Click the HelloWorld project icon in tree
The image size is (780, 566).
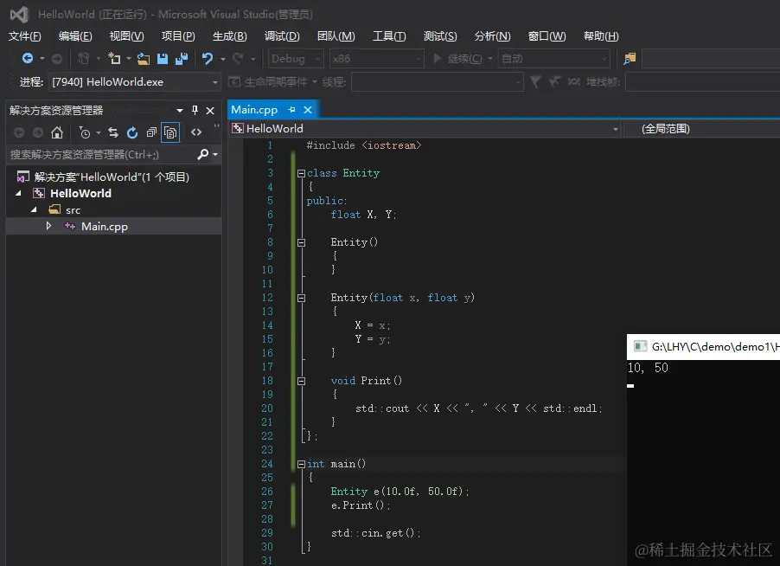39,193
